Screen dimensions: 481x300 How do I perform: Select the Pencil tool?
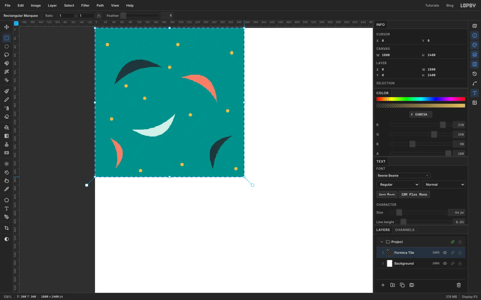[x=7, y=100]
